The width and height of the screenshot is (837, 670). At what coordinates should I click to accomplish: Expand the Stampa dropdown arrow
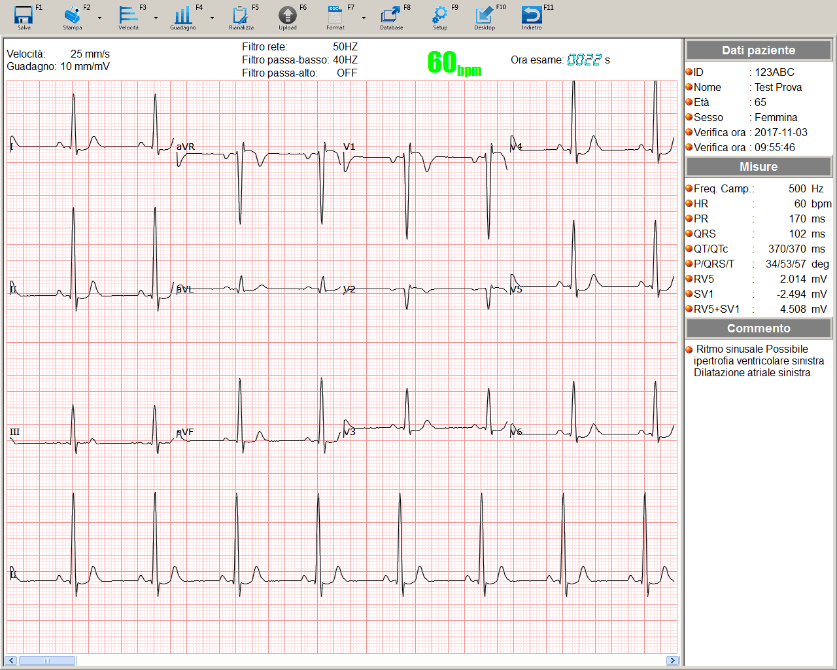[99, 18]
